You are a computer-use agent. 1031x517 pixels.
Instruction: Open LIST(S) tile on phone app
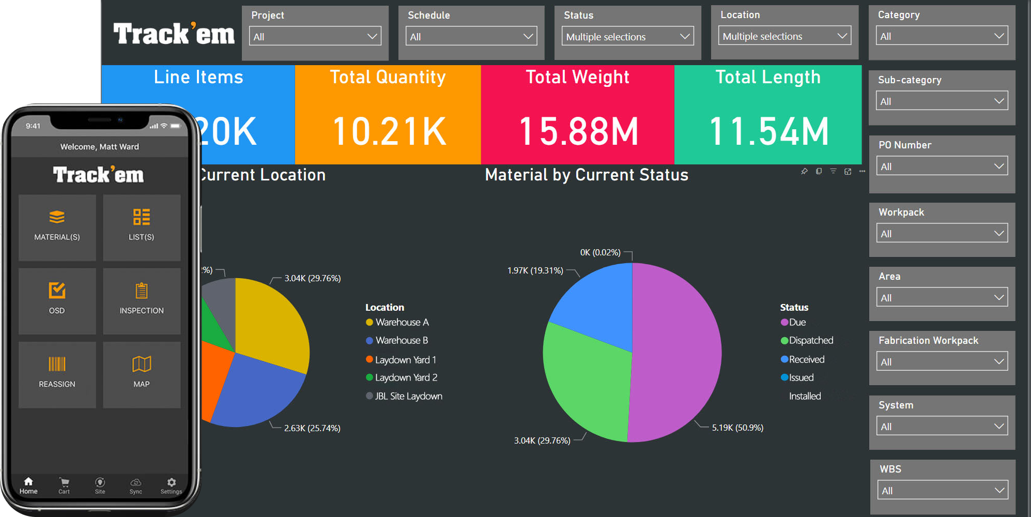click(x=142, y=227)
